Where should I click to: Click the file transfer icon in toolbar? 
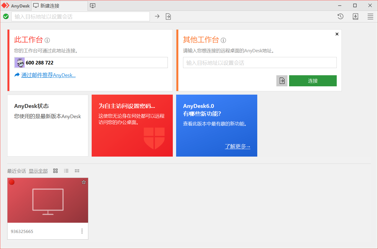pyautogui.click(x=168, y=17)
